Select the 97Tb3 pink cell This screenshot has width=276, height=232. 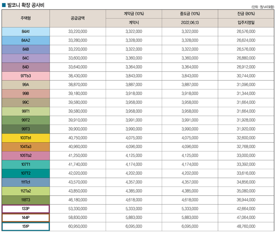pos(26,76)
